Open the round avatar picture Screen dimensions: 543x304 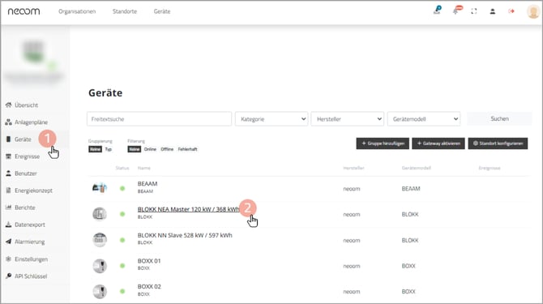[533, 11]
